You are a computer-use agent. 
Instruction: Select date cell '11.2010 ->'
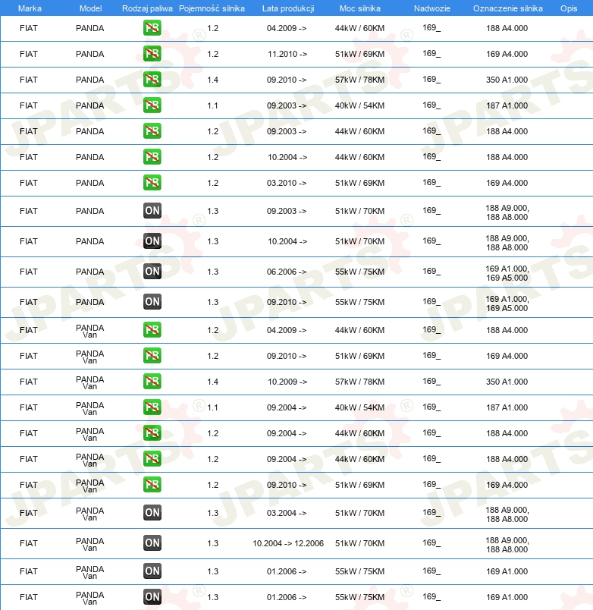coord(287,54)
